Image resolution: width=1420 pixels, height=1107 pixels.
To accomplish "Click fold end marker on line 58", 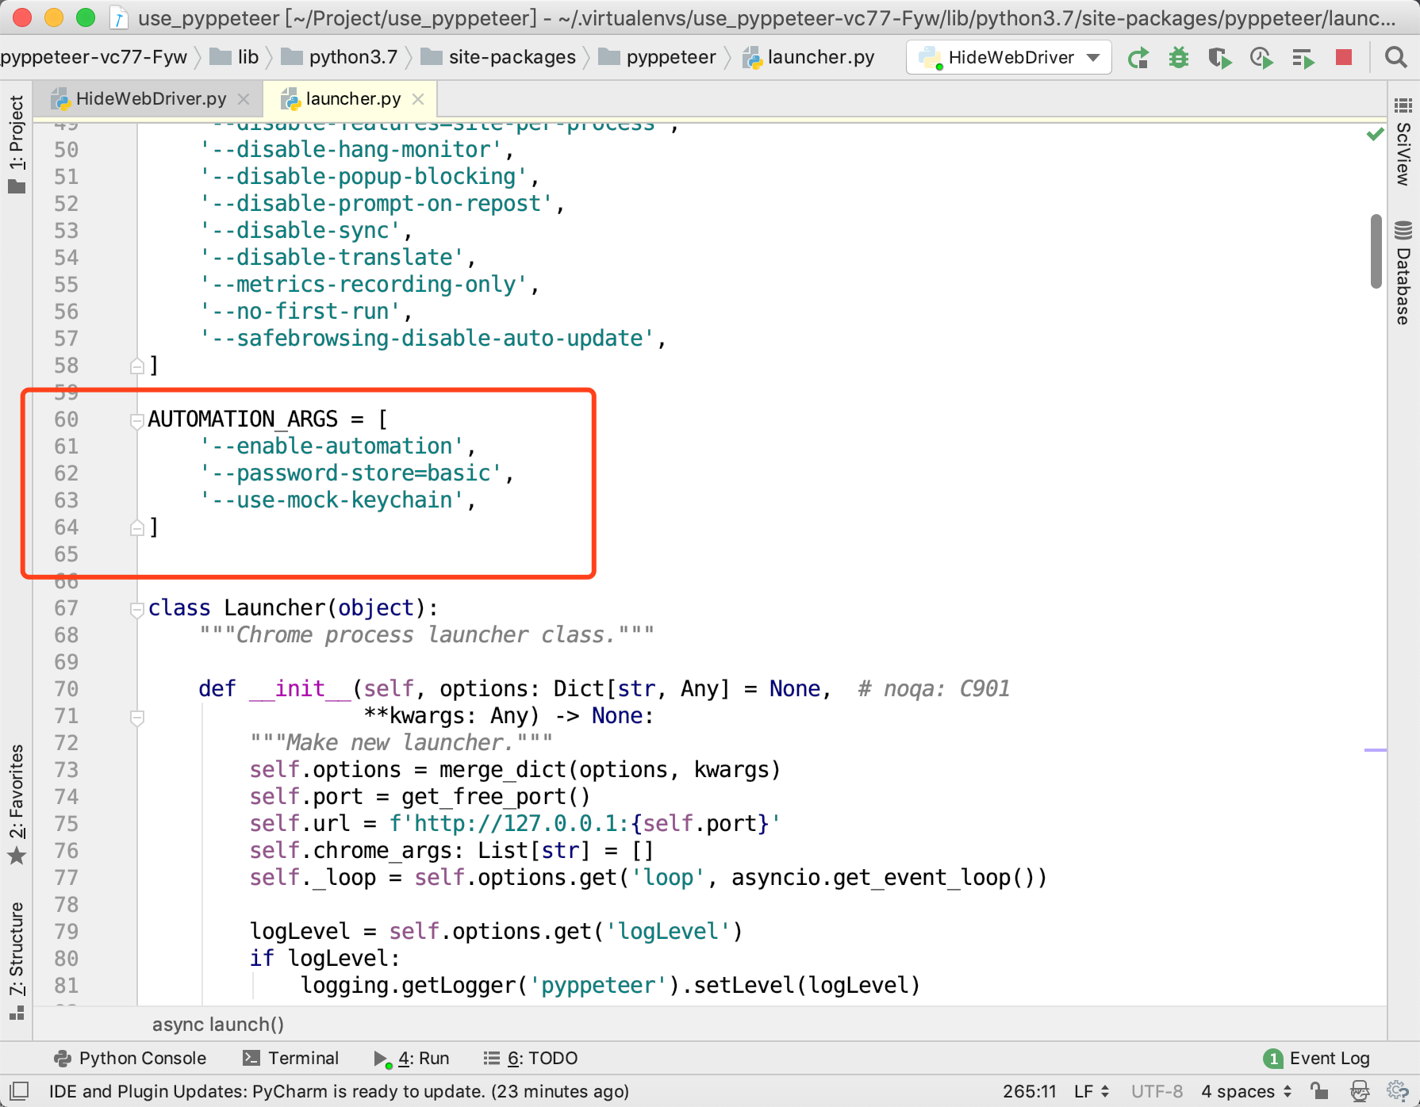I will [x=136, y=366].
